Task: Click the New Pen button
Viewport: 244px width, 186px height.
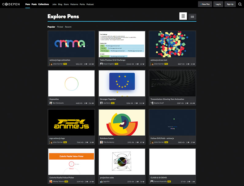Action: (205, 4)
